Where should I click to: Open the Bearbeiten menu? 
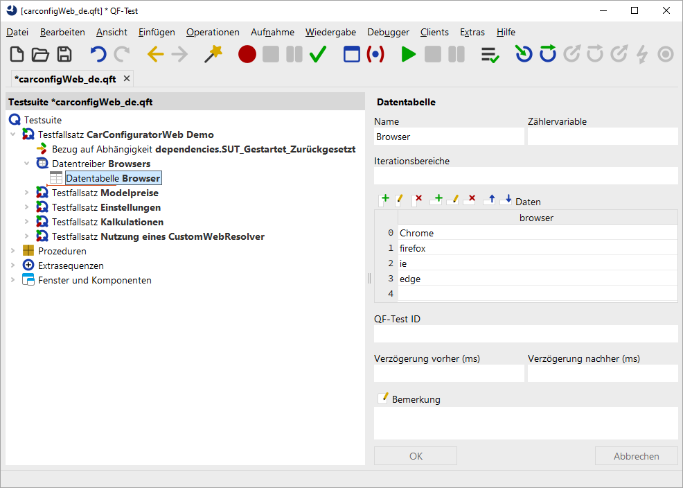[62, 33]
